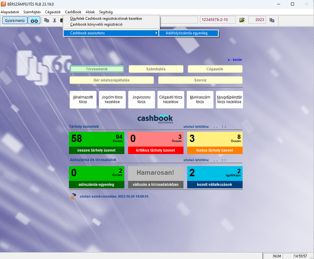Click the összes tárhely üzenet tile
Screen dimensions: 314x259
[x=97, y=143]
